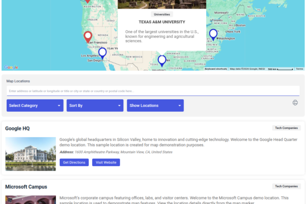Click the Universities tag in the map popup
The image size is (306, 204).
click(x=162, y=14)
